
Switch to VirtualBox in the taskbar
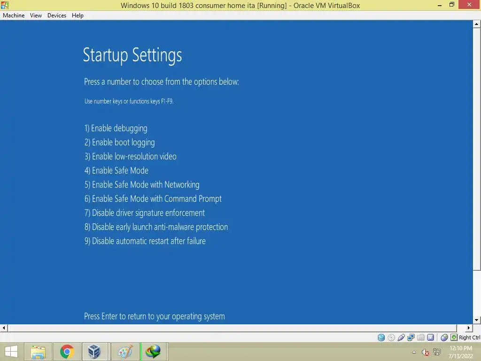[94, 352]
